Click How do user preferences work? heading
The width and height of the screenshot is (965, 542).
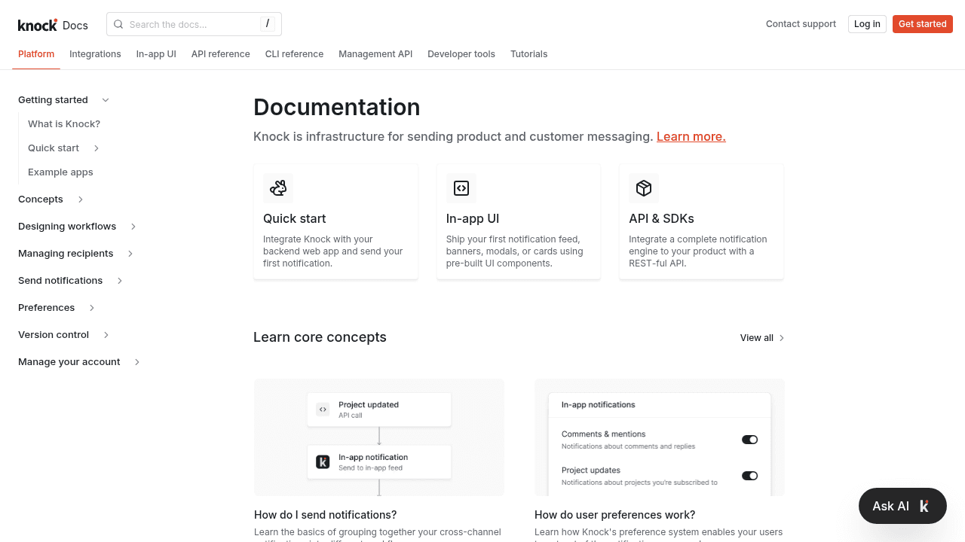[615, 515]
